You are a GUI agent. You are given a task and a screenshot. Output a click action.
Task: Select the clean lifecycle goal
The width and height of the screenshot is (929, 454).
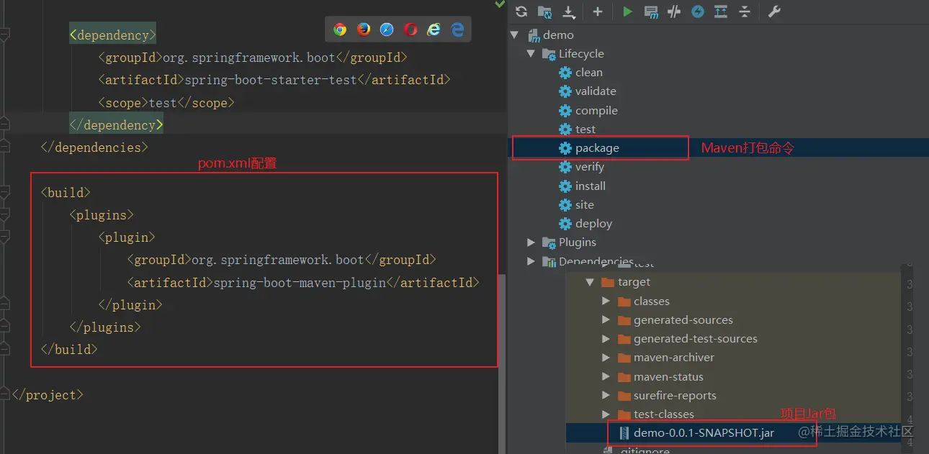click(588, 72)
